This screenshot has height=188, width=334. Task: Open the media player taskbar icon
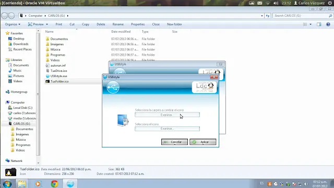pos(38,183)
